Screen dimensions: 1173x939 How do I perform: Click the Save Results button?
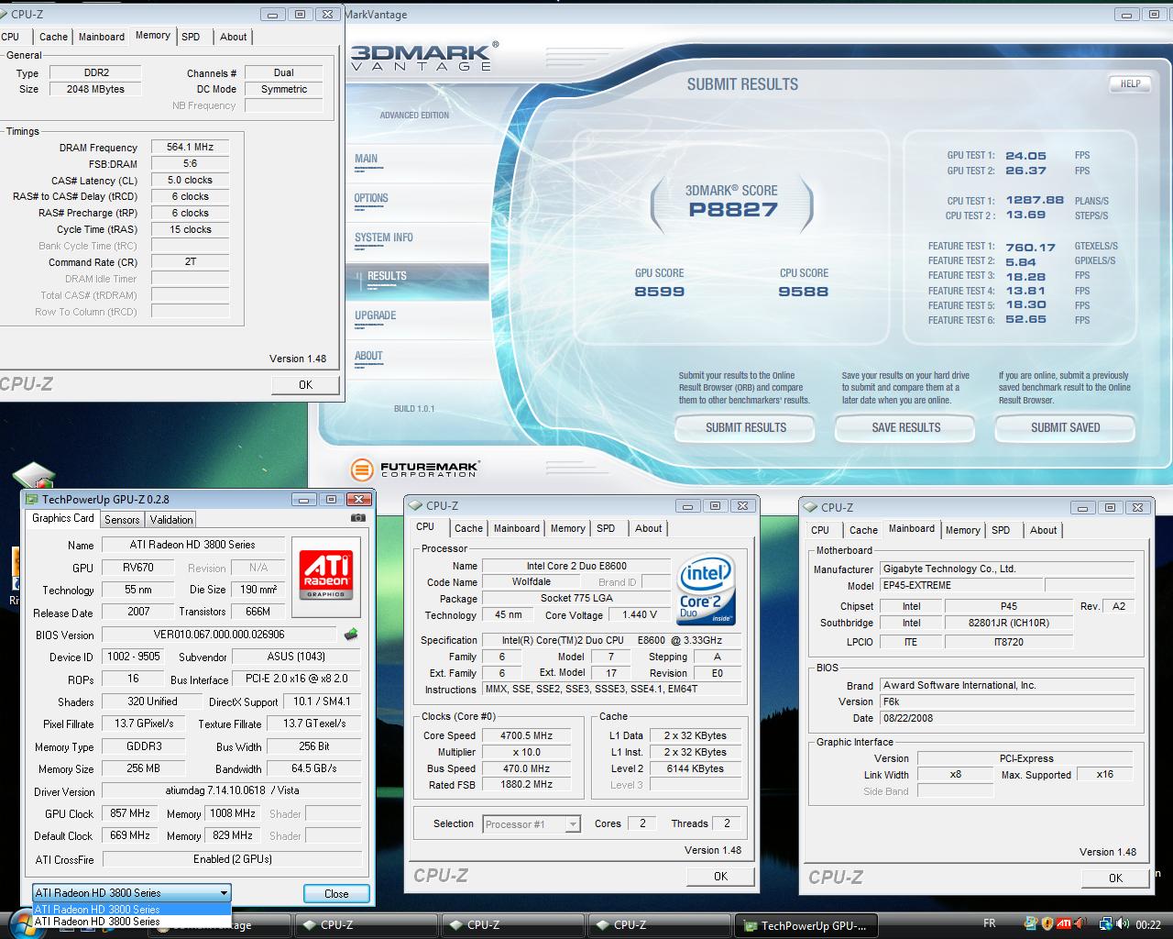[905, 427]
